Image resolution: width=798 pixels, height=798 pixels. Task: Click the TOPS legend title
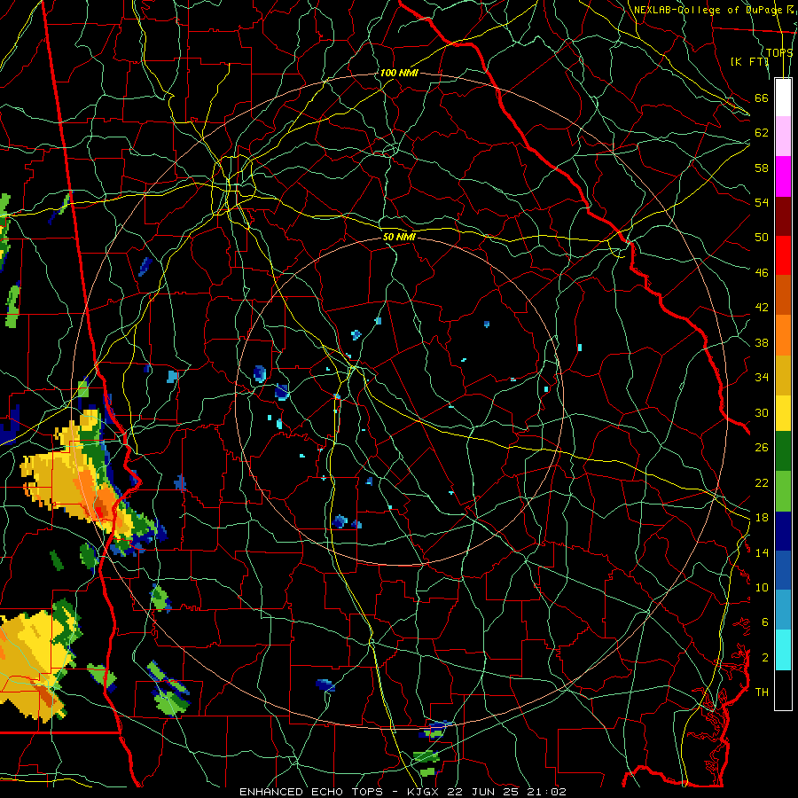tap(779, 52)
